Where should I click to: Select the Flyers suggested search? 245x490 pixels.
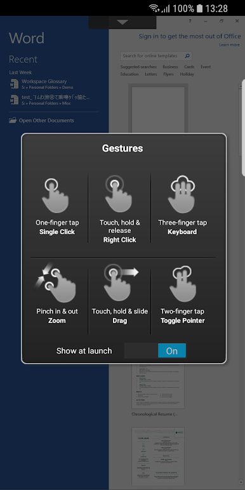pos(168,74)
